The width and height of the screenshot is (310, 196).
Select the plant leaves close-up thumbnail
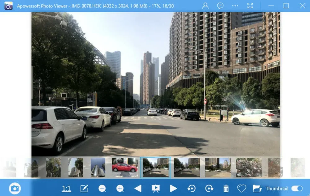point(249,168)
